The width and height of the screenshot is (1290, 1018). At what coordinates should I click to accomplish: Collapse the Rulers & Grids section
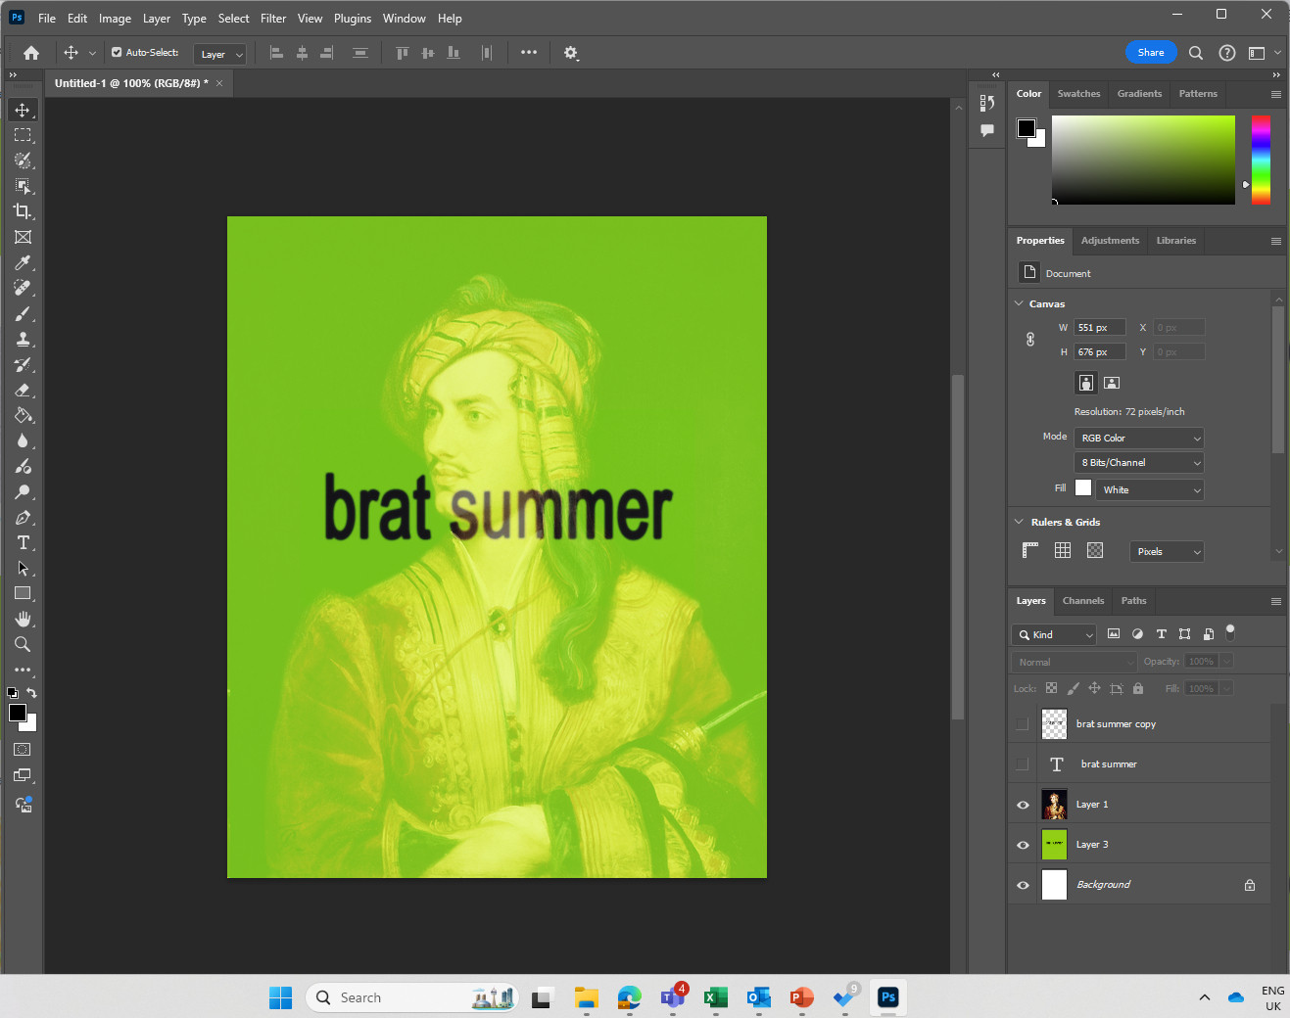click(1019, 522)
